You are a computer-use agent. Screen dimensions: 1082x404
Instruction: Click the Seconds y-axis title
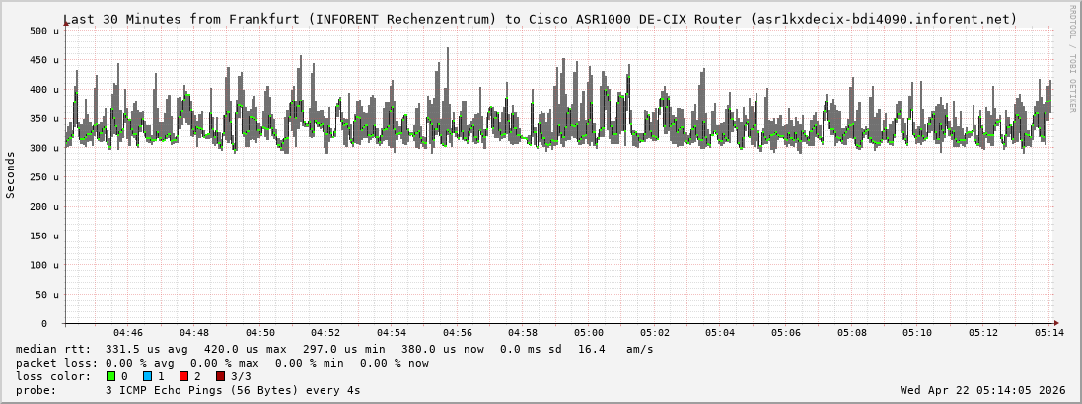pos(11,175)
